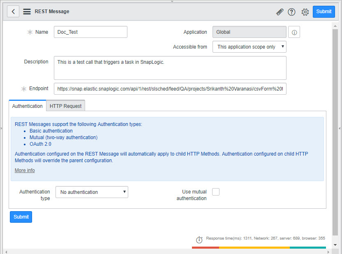Select the Authentication tab
This screenshot has height=254, width=342.
(x=27, y=106)
